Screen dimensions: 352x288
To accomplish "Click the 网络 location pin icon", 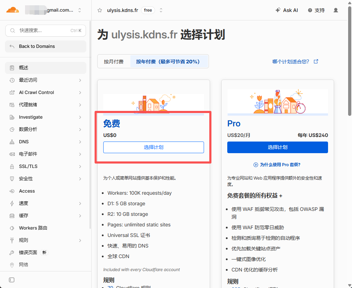I will 12,265.
